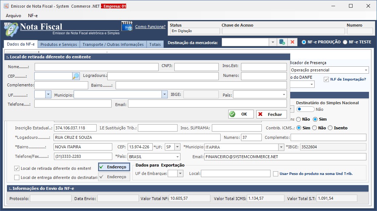Expand the Indicador de Presença dropdown
This screenshot has width=377, height=211.
click(x=366, y=70)
